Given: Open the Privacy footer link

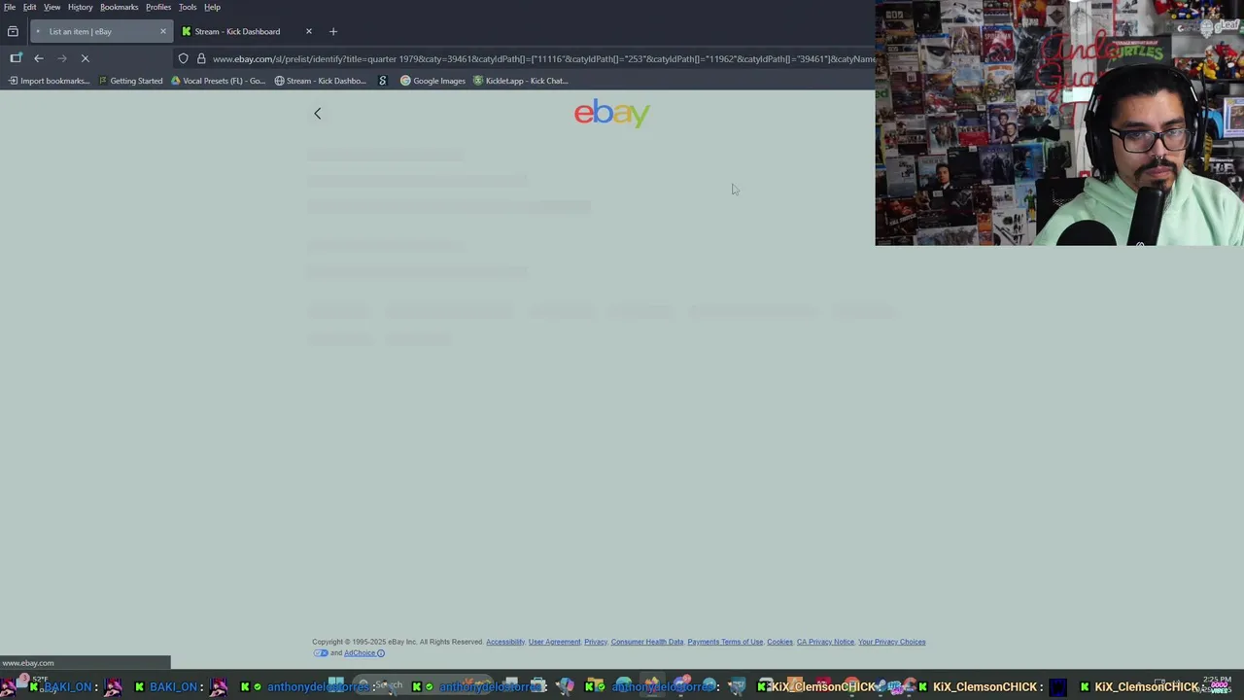Looking at the screenshot, I should pyautogui.click(x=596, y=642).
